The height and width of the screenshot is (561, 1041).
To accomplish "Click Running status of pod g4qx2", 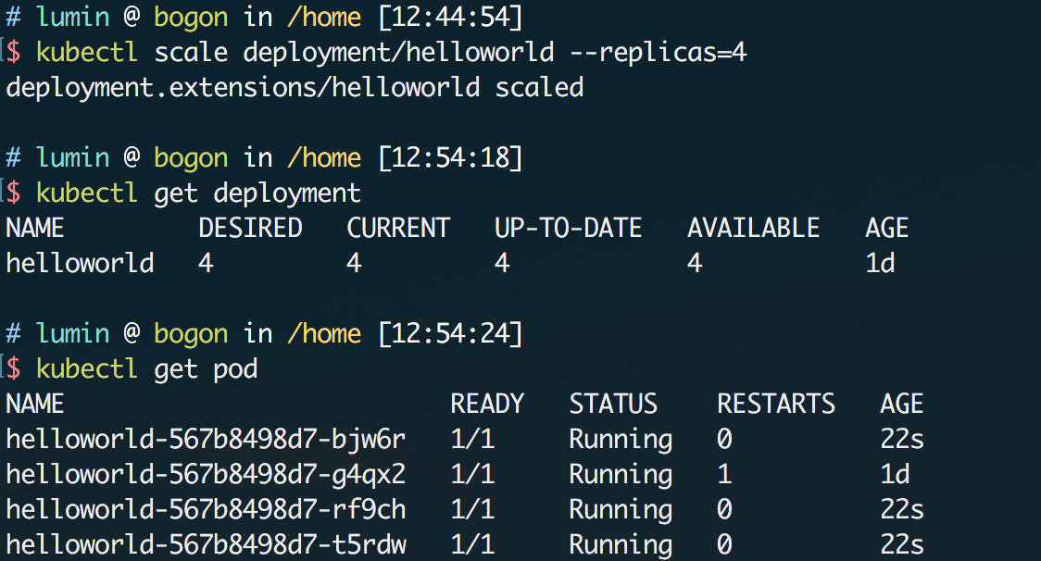I will 621,475.
